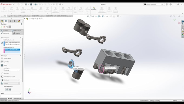Accept the mate with the green checkmark
Screen dimensions: 184x104
1,27
